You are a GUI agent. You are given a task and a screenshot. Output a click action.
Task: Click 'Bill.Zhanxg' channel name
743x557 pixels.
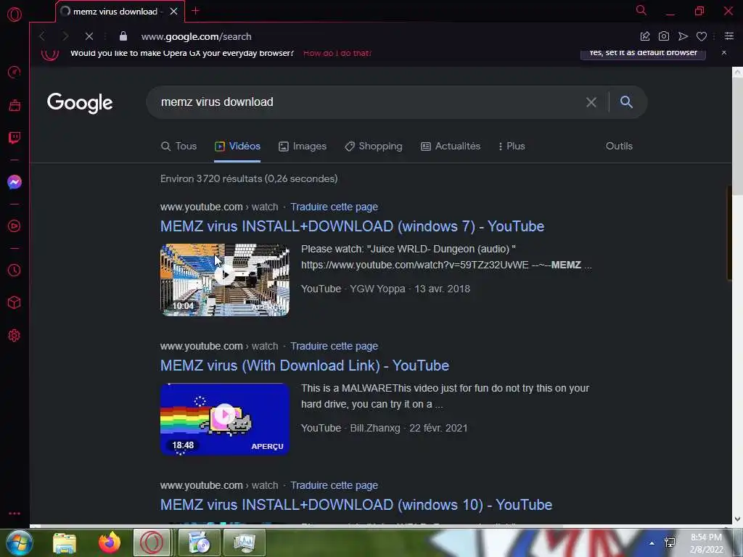pos(375,428)
